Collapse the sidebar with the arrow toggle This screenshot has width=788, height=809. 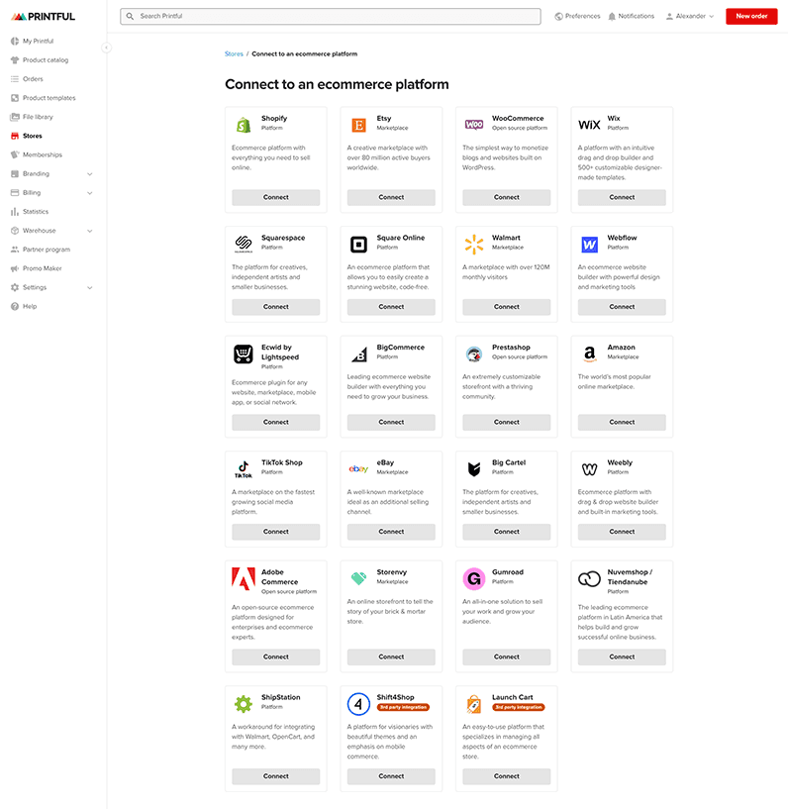click(x=106, y=48)
